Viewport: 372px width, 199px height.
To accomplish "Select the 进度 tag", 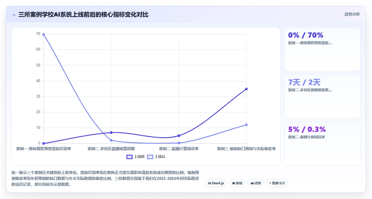I will click(x=256, y=183).
